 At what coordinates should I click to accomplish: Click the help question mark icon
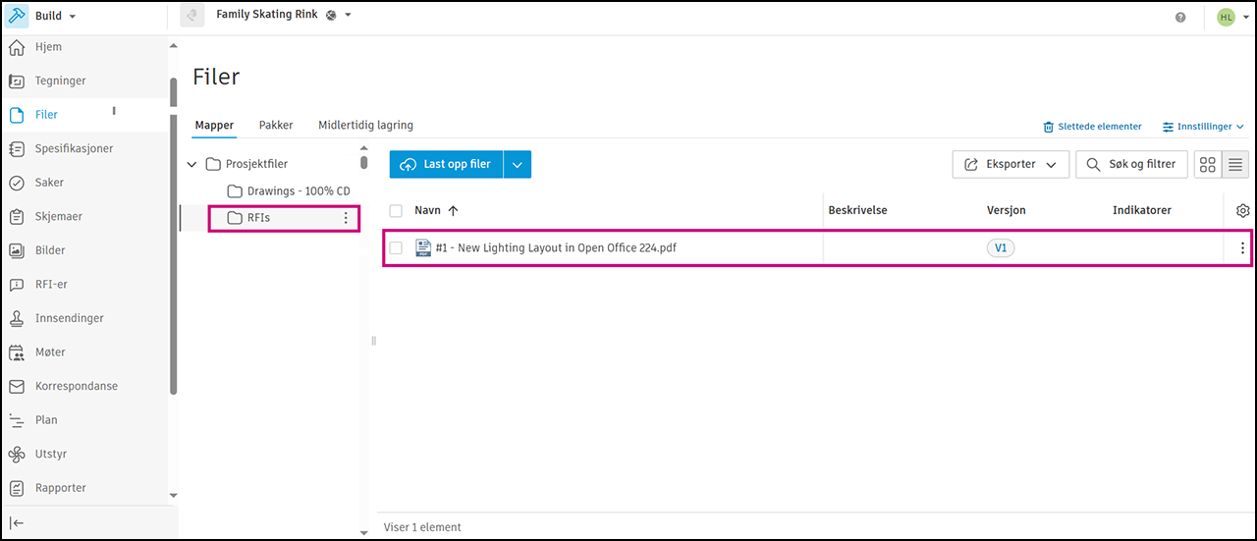coord(1180,17)
